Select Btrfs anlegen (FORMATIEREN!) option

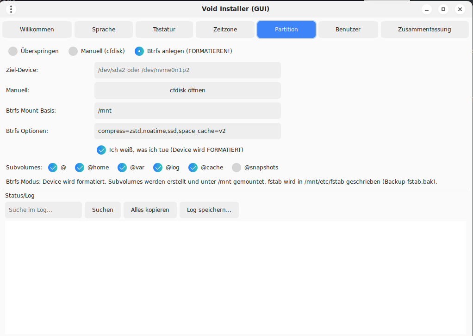click(x=139, y=51)
